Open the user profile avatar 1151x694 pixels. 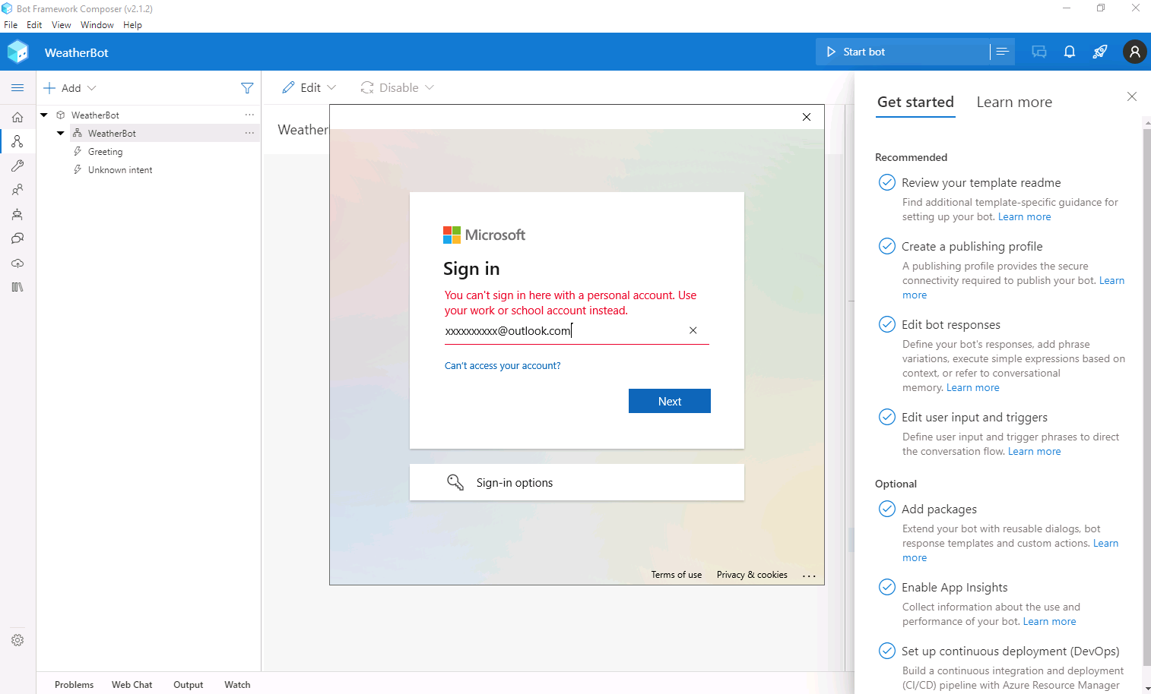(1135, 52)
